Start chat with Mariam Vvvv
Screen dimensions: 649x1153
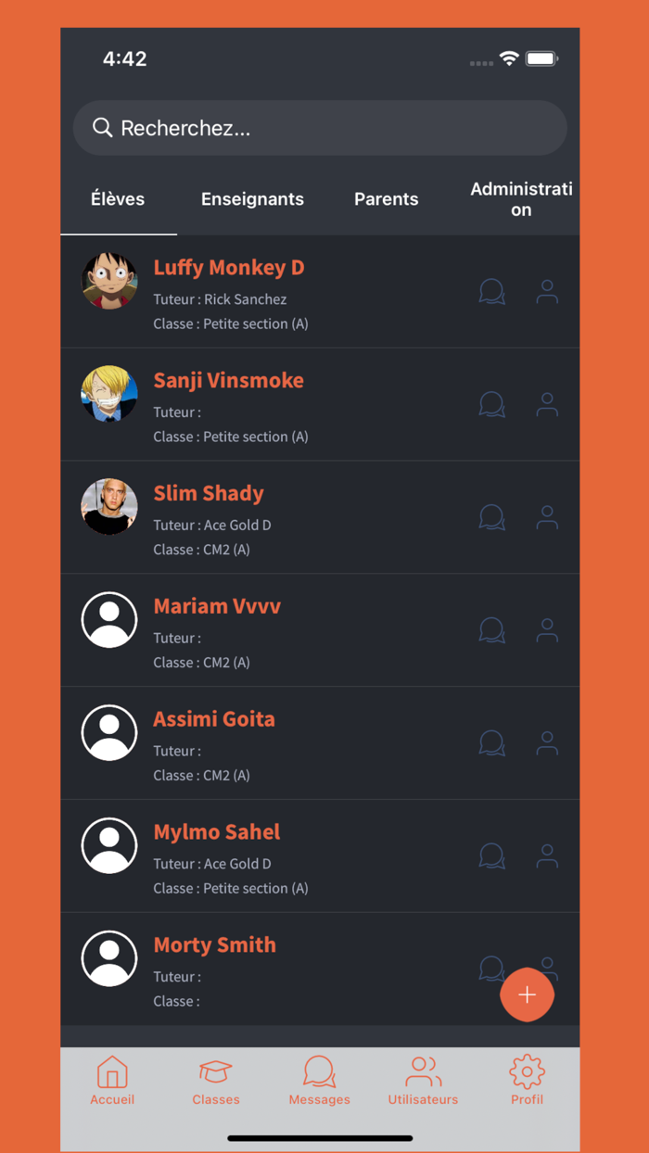(x=491, y=630)
